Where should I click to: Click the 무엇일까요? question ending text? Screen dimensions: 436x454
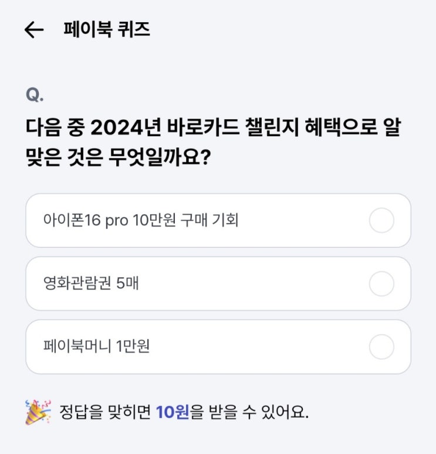coord(160,157)
